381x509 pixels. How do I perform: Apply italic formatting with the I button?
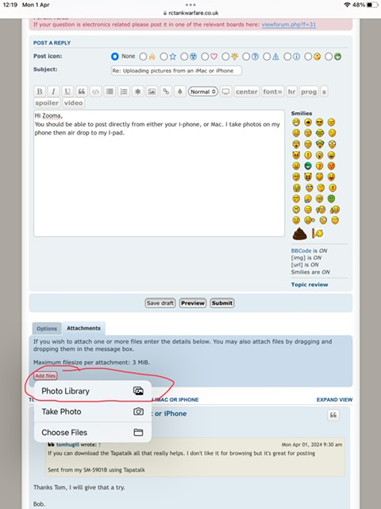(x=53, y=91)
